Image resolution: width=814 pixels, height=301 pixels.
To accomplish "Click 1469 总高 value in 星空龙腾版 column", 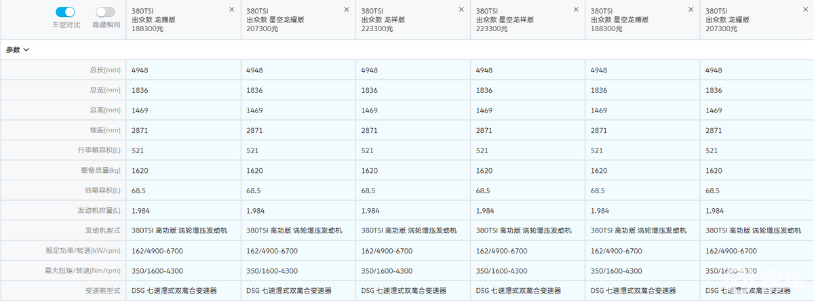I will click(x=599, y=110).
